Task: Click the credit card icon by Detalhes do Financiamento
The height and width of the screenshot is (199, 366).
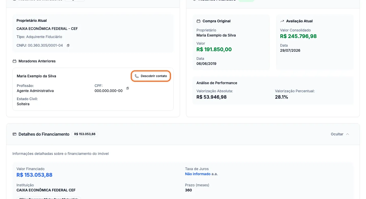Action: click(14, 134)
